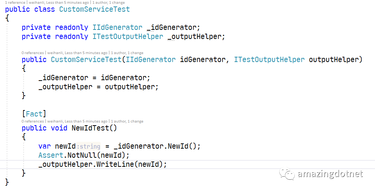
Task: Click the constructor name CustomServiceTest
Action: click(86, 59)
